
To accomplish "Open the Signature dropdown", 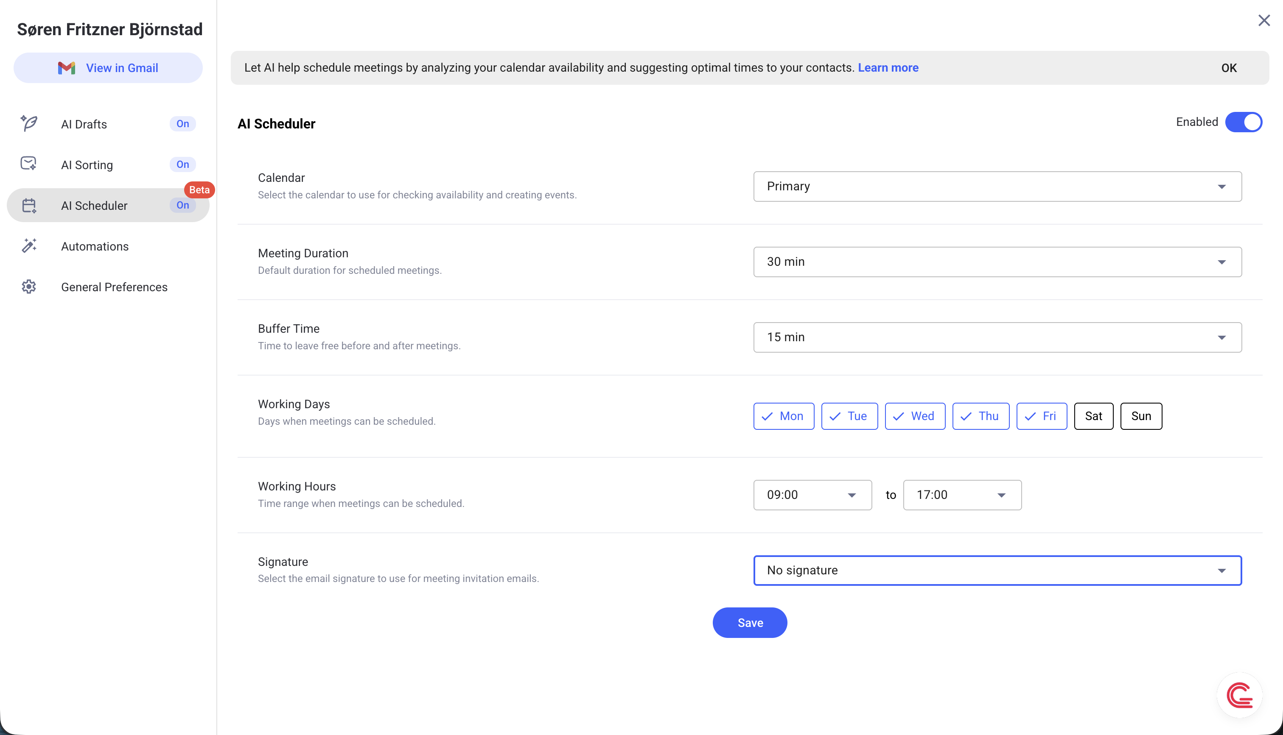I will pos(997,571).
